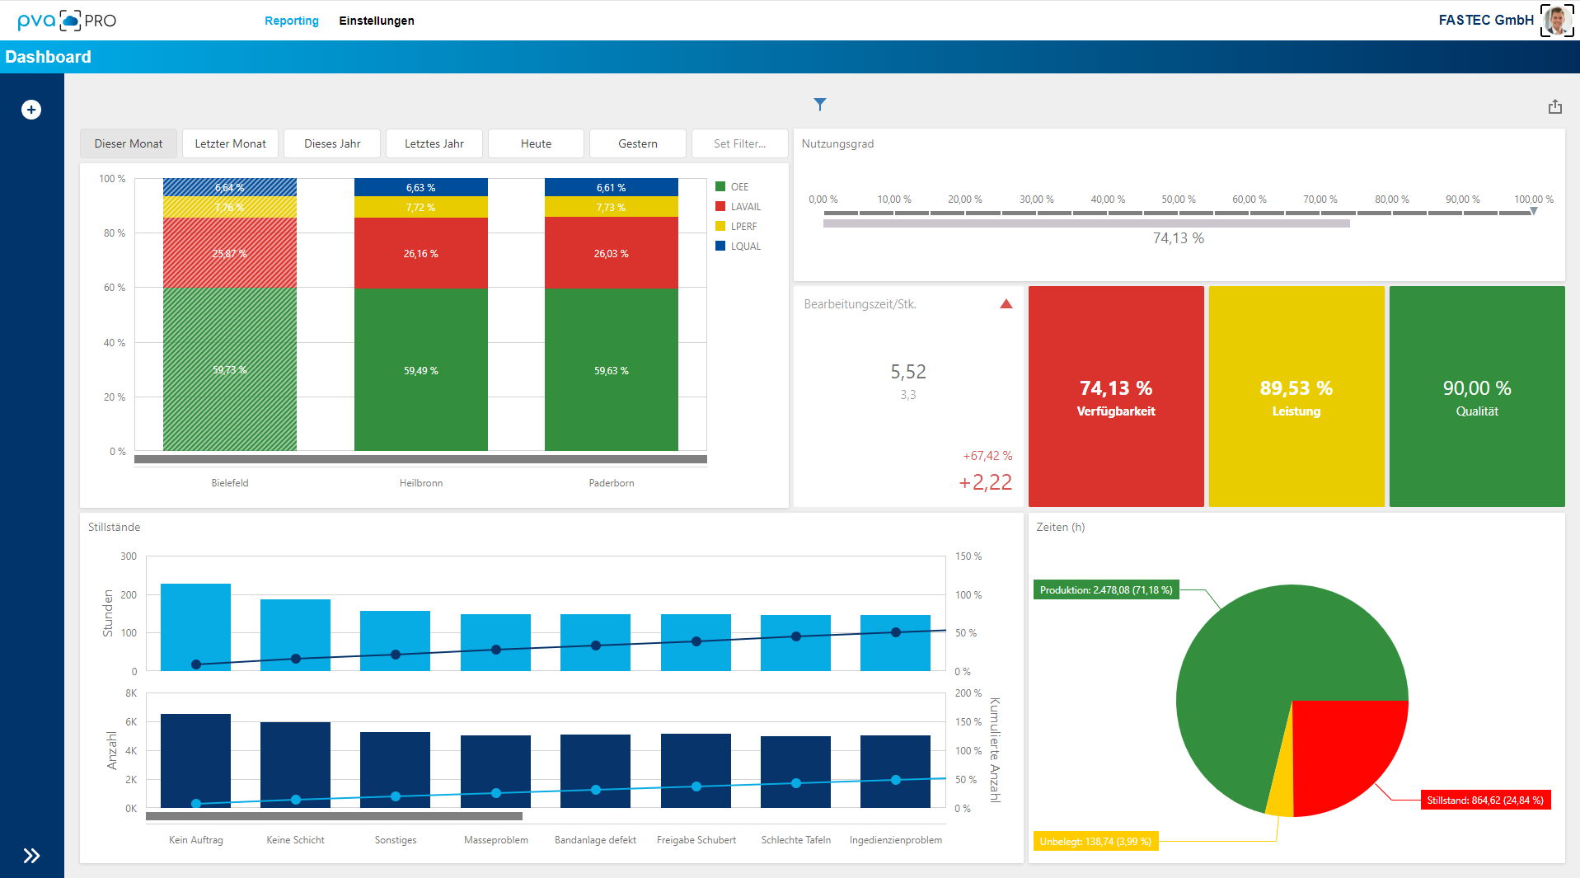The height and width of the screenshot is (878, 1580).
Task: Click the 5,52 Bearbeitungszeit value
Action: 908,372
